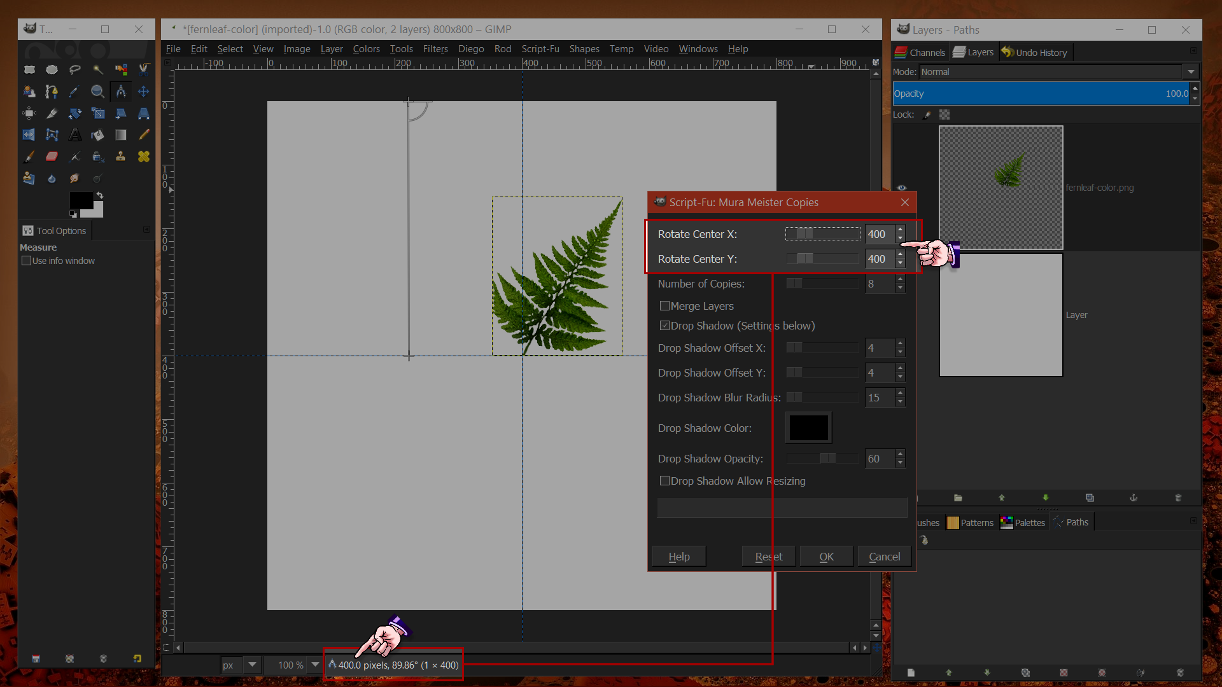Switch to the Undo History tab

[x=1034, y=53]
